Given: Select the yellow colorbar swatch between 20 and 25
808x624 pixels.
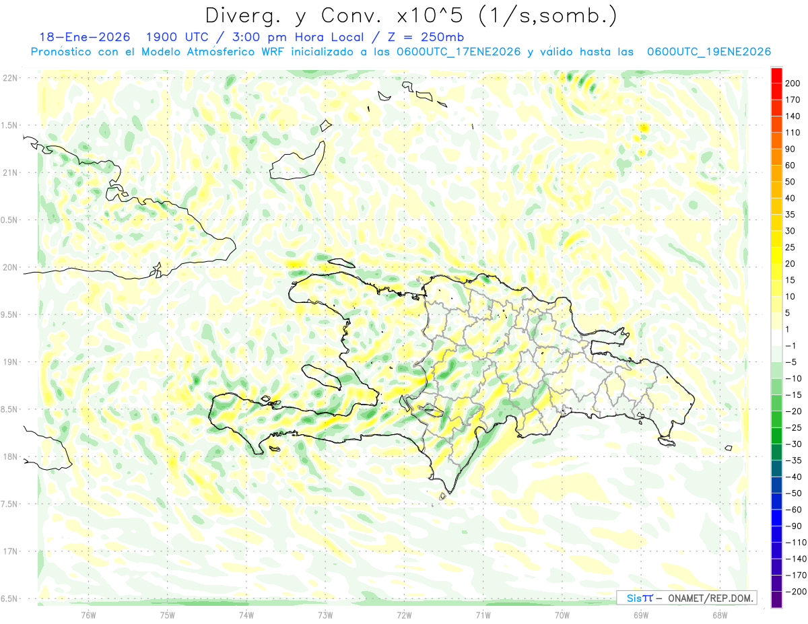Looking at the screenshot, I should (x=776, y=256).
